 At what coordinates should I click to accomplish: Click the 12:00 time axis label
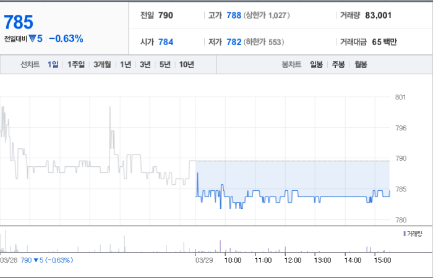coord(293,260)
